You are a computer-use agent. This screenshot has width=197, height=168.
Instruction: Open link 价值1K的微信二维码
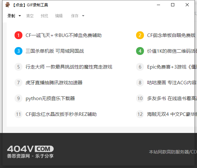172,51
